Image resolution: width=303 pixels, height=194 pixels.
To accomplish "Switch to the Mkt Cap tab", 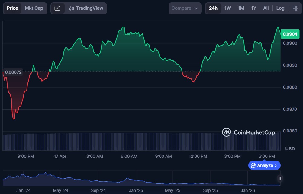I will pos(34,8).
